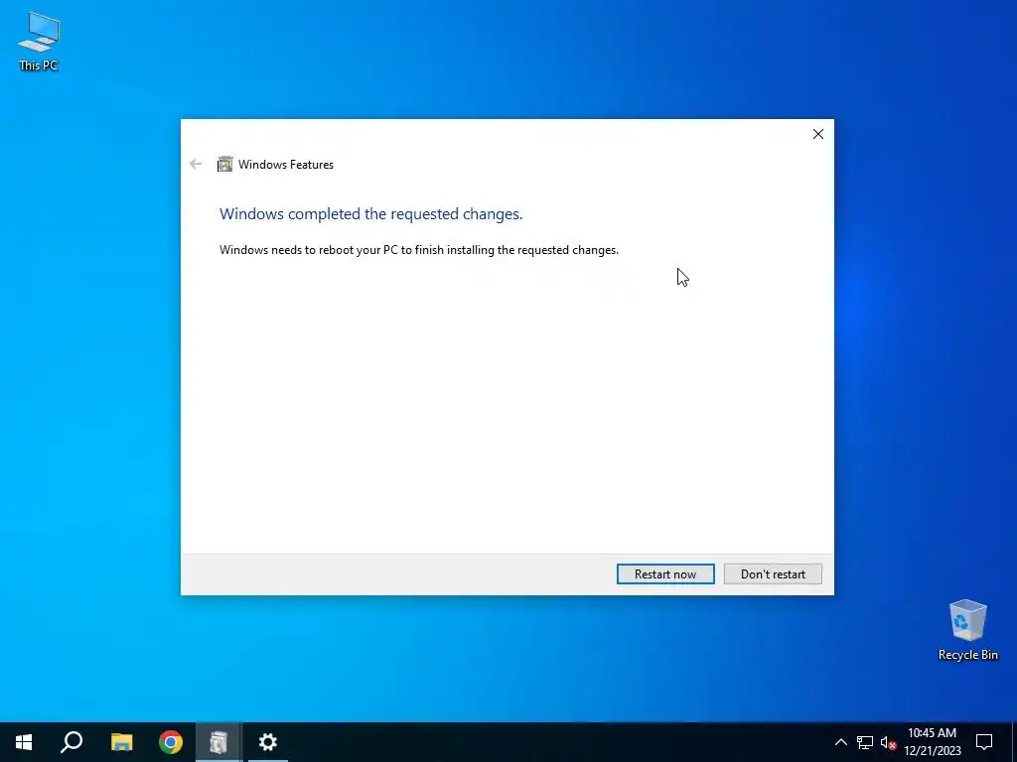Viewport: 1017px width, 762px height.
Task: Select the Recycle Bin desktop icon
Action: (x=967, y=630)
